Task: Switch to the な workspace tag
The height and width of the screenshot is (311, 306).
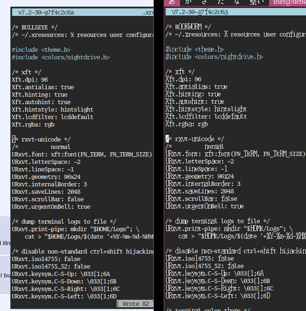Action: 237,2
